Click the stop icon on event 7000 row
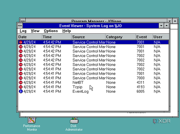The width and height of the screenshot is (180, 134). [x=21, y=78]
